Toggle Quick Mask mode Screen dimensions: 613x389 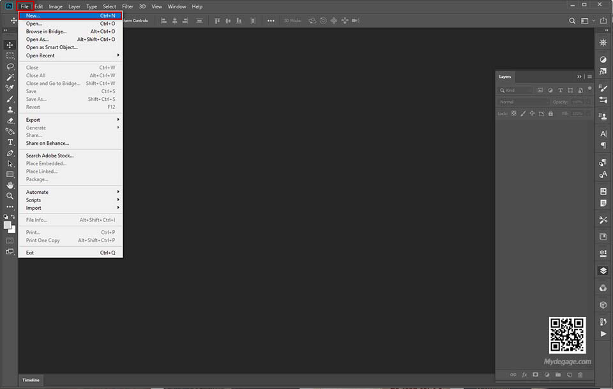pyautogui.click(x=10, y=240)
